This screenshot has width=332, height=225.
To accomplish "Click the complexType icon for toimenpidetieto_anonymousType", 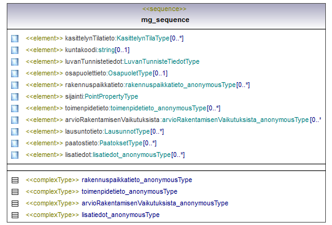I will coord(15,192).
